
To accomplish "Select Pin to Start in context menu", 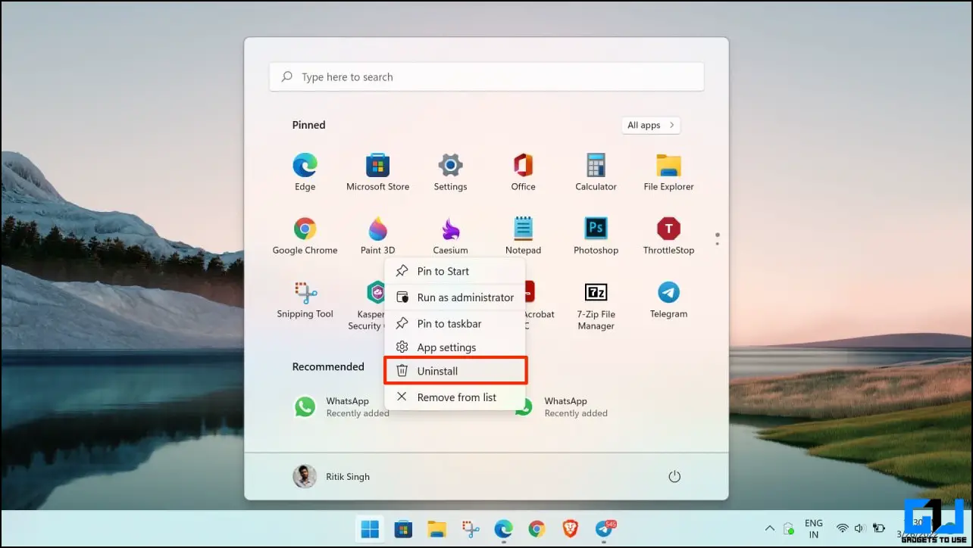I will click(455, 271).
